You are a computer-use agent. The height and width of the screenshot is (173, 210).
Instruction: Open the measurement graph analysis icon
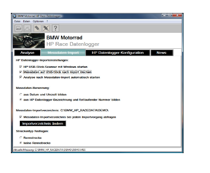(27, 28)
